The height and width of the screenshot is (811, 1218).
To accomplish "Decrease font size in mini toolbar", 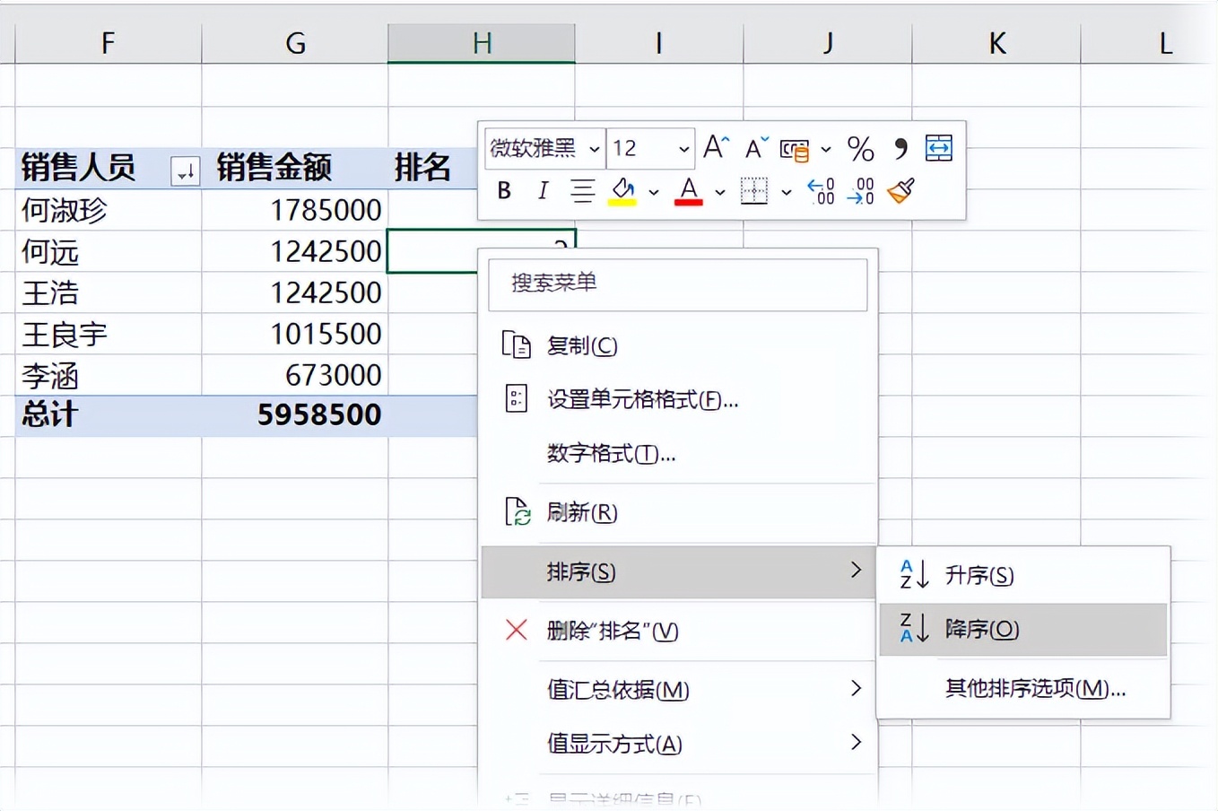I will (756, 148).
